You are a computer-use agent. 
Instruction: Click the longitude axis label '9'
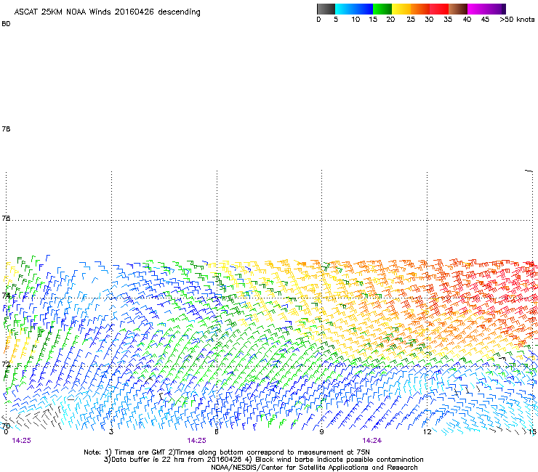pyautogui.click(x=321, y=432)
